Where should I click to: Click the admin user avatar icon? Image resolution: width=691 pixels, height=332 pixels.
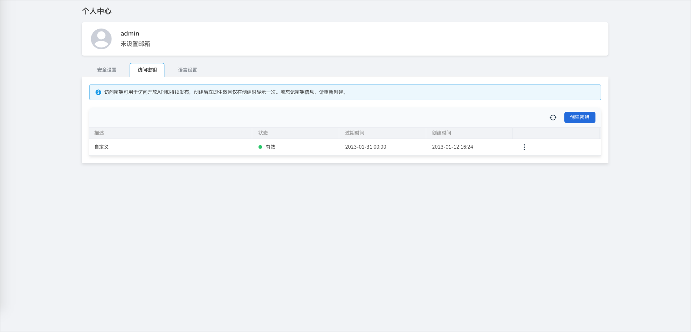101,39
